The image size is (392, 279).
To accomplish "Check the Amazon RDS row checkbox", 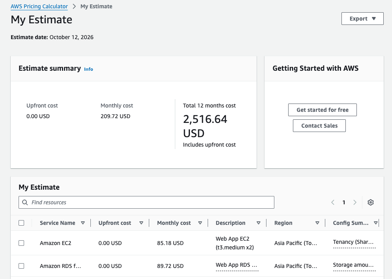I will [x=21, y=266].
